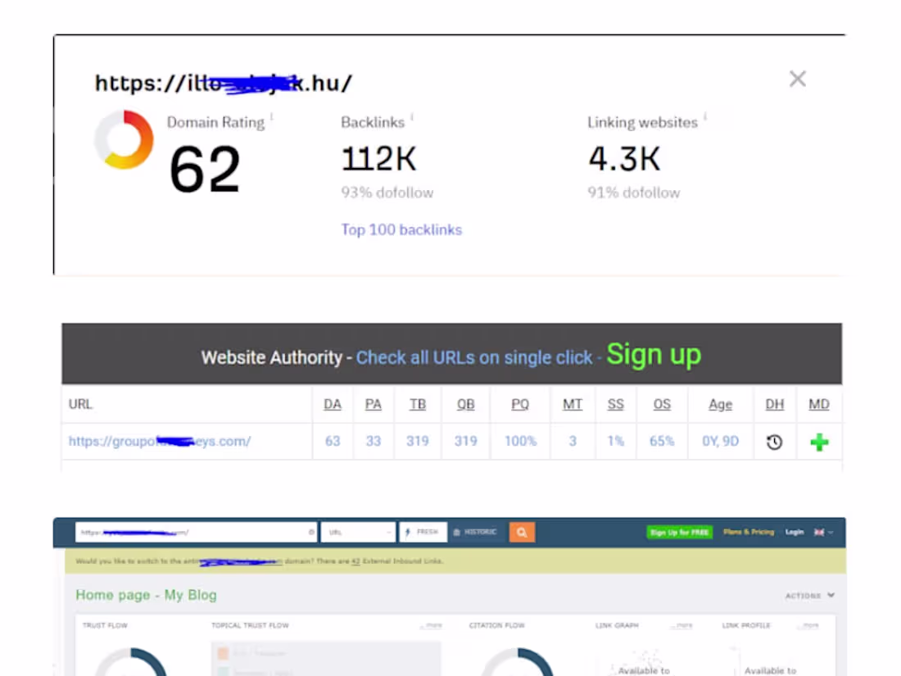
Task: Click the clock icon in the DH column
Action: pyautogui.click(x=775, y=441)
